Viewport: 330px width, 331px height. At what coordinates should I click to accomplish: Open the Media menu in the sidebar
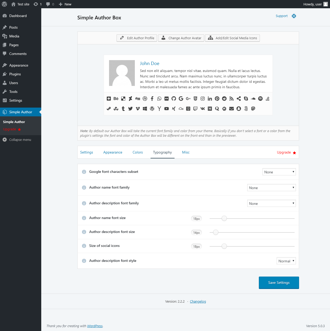coord(21,36)
